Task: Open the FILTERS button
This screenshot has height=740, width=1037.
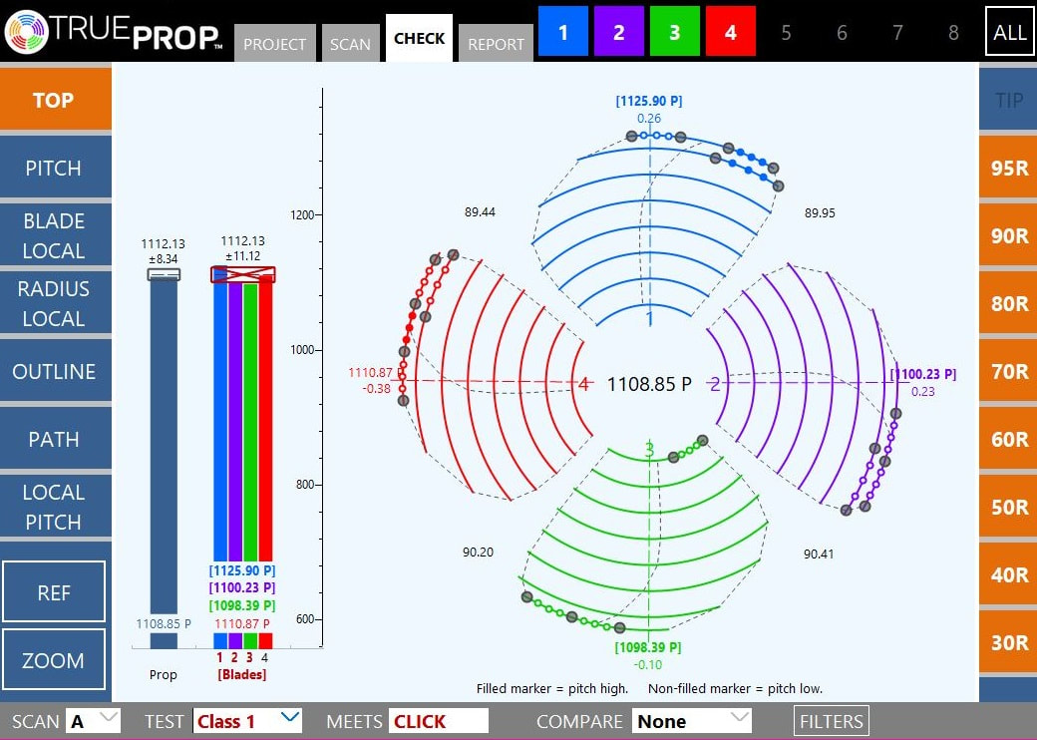Action: pos(831,721)
